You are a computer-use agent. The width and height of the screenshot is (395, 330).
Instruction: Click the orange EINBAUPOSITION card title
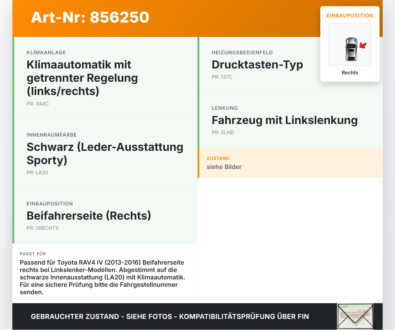click(350, 15)
